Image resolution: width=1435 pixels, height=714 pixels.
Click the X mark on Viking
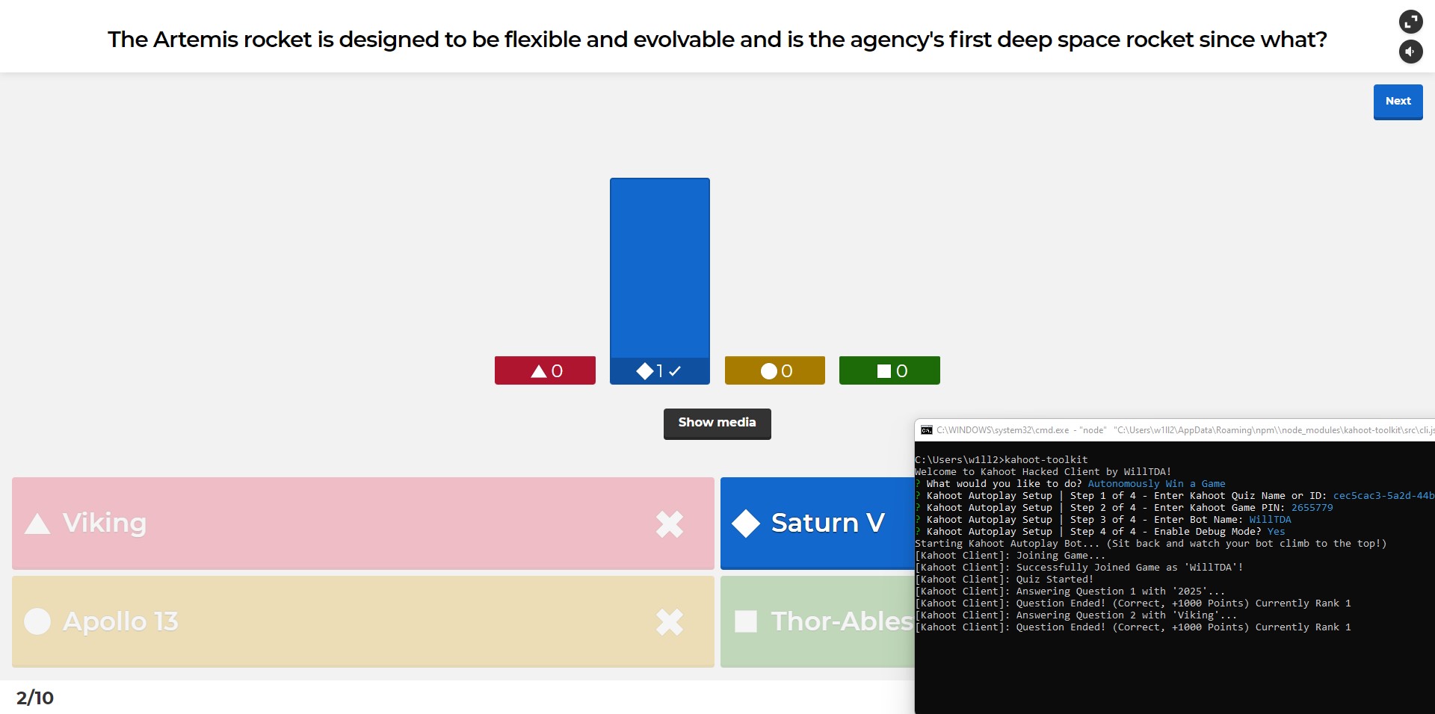pyautogui.click(x=670, y=524)
